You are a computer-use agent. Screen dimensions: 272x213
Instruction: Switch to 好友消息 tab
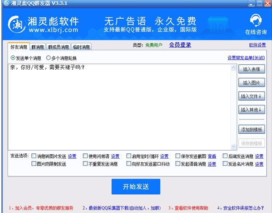click(19, 47)
